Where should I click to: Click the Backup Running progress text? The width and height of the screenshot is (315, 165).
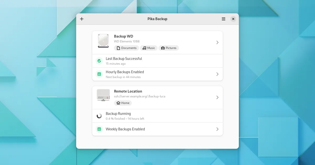click(125, 119)
